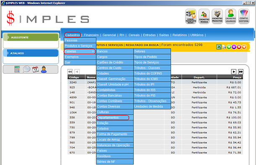The image size is (256, 165).
Task: Click the red X delete icon
Action: pos(239,47)
